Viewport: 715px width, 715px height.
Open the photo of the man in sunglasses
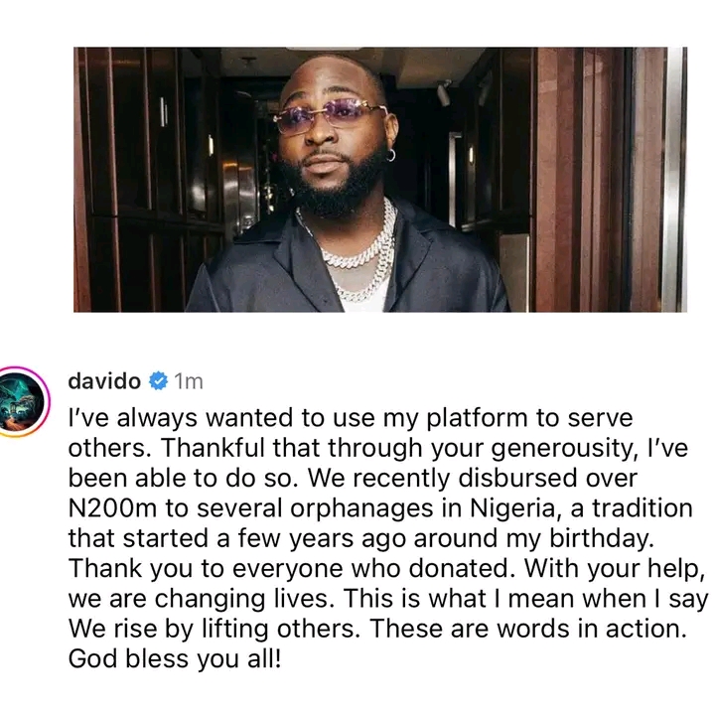(380, 180)
